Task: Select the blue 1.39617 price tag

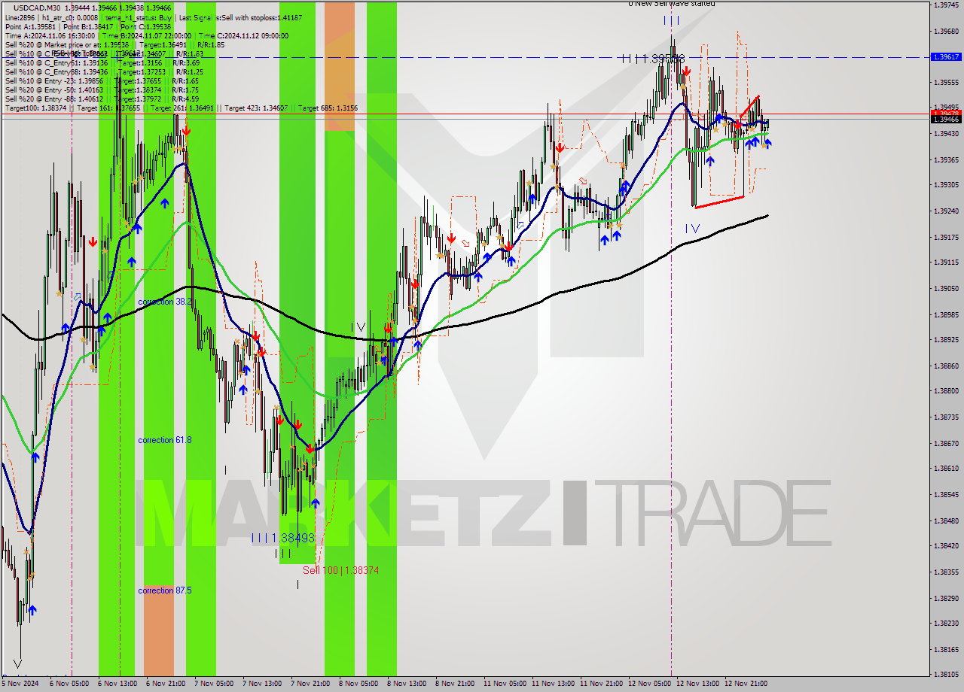Action: 946,56
